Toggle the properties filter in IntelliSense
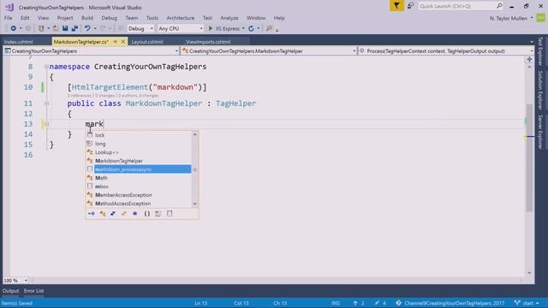Viewport: 548px width, 308px height. pos(92,213)
